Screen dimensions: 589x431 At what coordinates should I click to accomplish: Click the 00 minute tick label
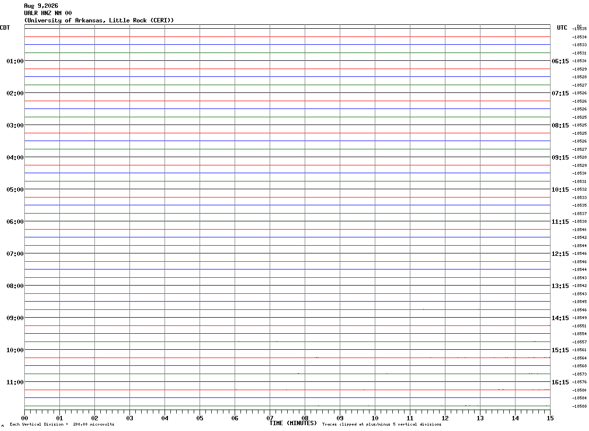click(x=25, y=418)
